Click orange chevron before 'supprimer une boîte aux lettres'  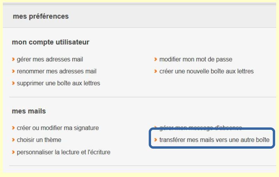click(13, 84)
